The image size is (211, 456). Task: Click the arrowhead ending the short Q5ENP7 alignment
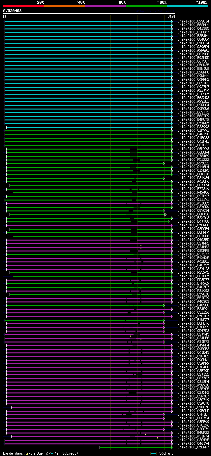tap(172, 447)
